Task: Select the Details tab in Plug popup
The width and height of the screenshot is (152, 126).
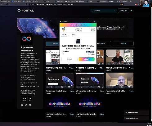Action: click(x=64, y=35)
